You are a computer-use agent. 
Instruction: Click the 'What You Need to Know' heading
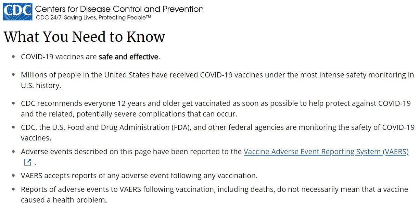(x=85, y=37)
